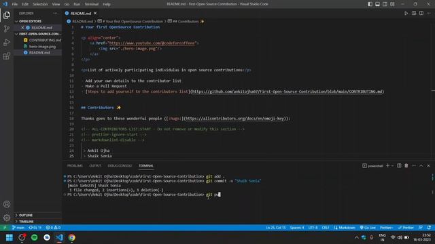Open the Terminal menu
The image size is (435, 244).
[91, 4]
